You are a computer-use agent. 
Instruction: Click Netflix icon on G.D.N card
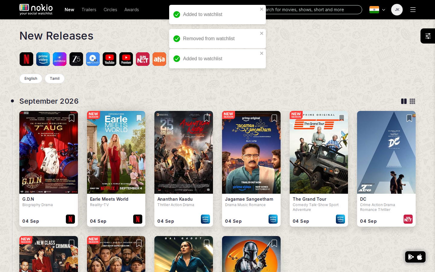[x=70, y=219]
